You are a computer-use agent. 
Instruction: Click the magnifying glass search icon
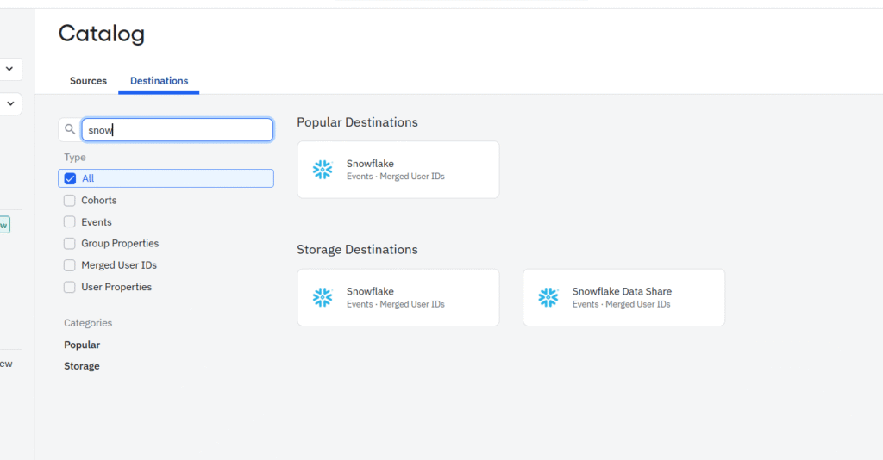70,130
